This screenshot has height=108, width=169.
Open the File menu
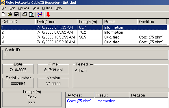point(4,8)
